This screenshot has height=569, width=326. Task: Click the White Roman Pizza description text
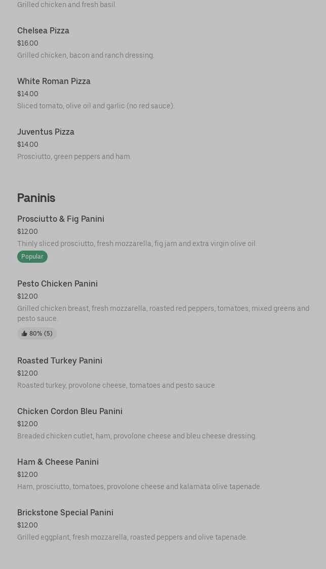(96, 106)
